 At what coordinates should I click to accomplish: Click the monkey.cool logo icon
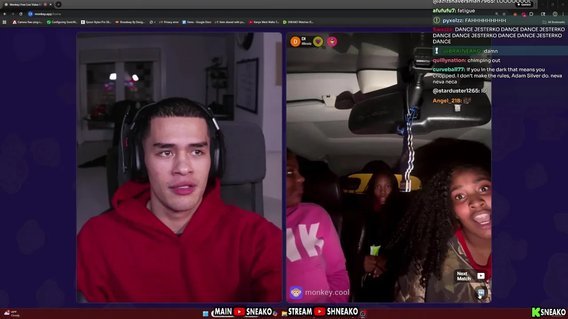(296, 292)
